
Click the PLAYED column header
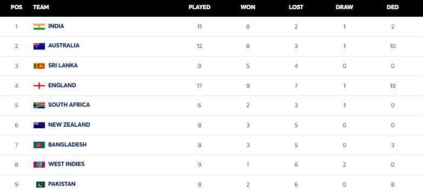tap(200, 7)
